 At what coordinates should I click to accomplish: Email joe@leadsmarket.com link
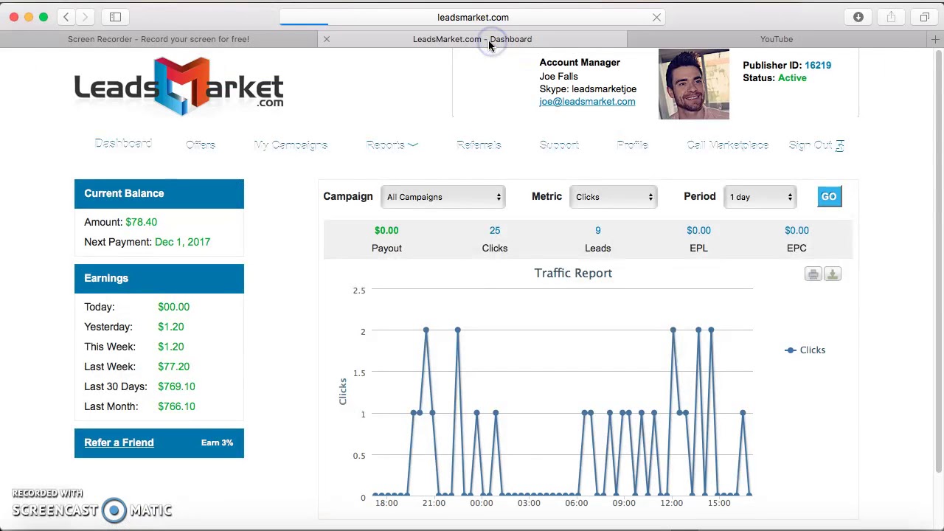tap(587, 102)
